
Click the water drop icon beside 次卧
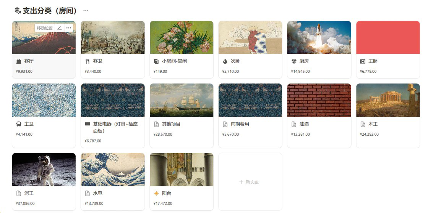point(225,61)
